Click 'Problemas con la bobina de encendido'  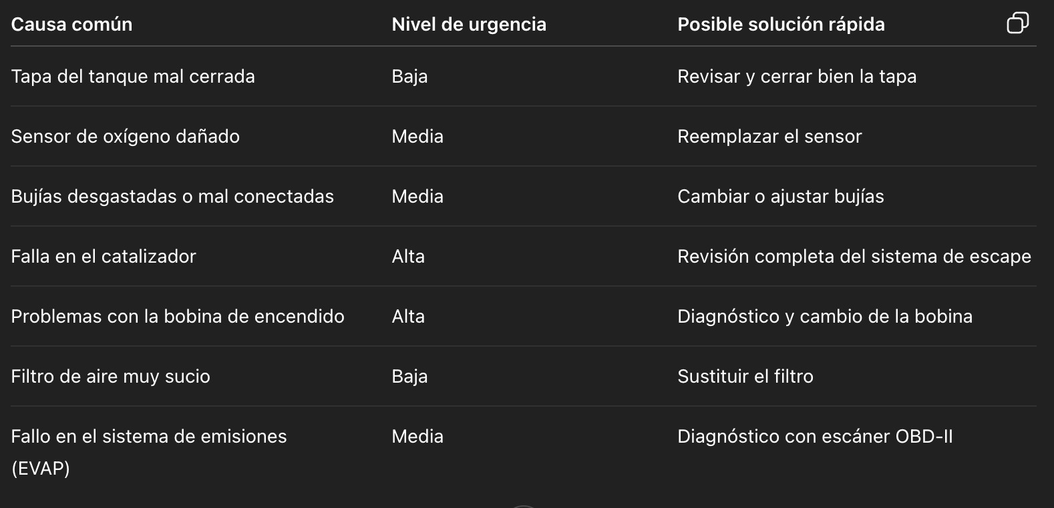pos(178,317)
